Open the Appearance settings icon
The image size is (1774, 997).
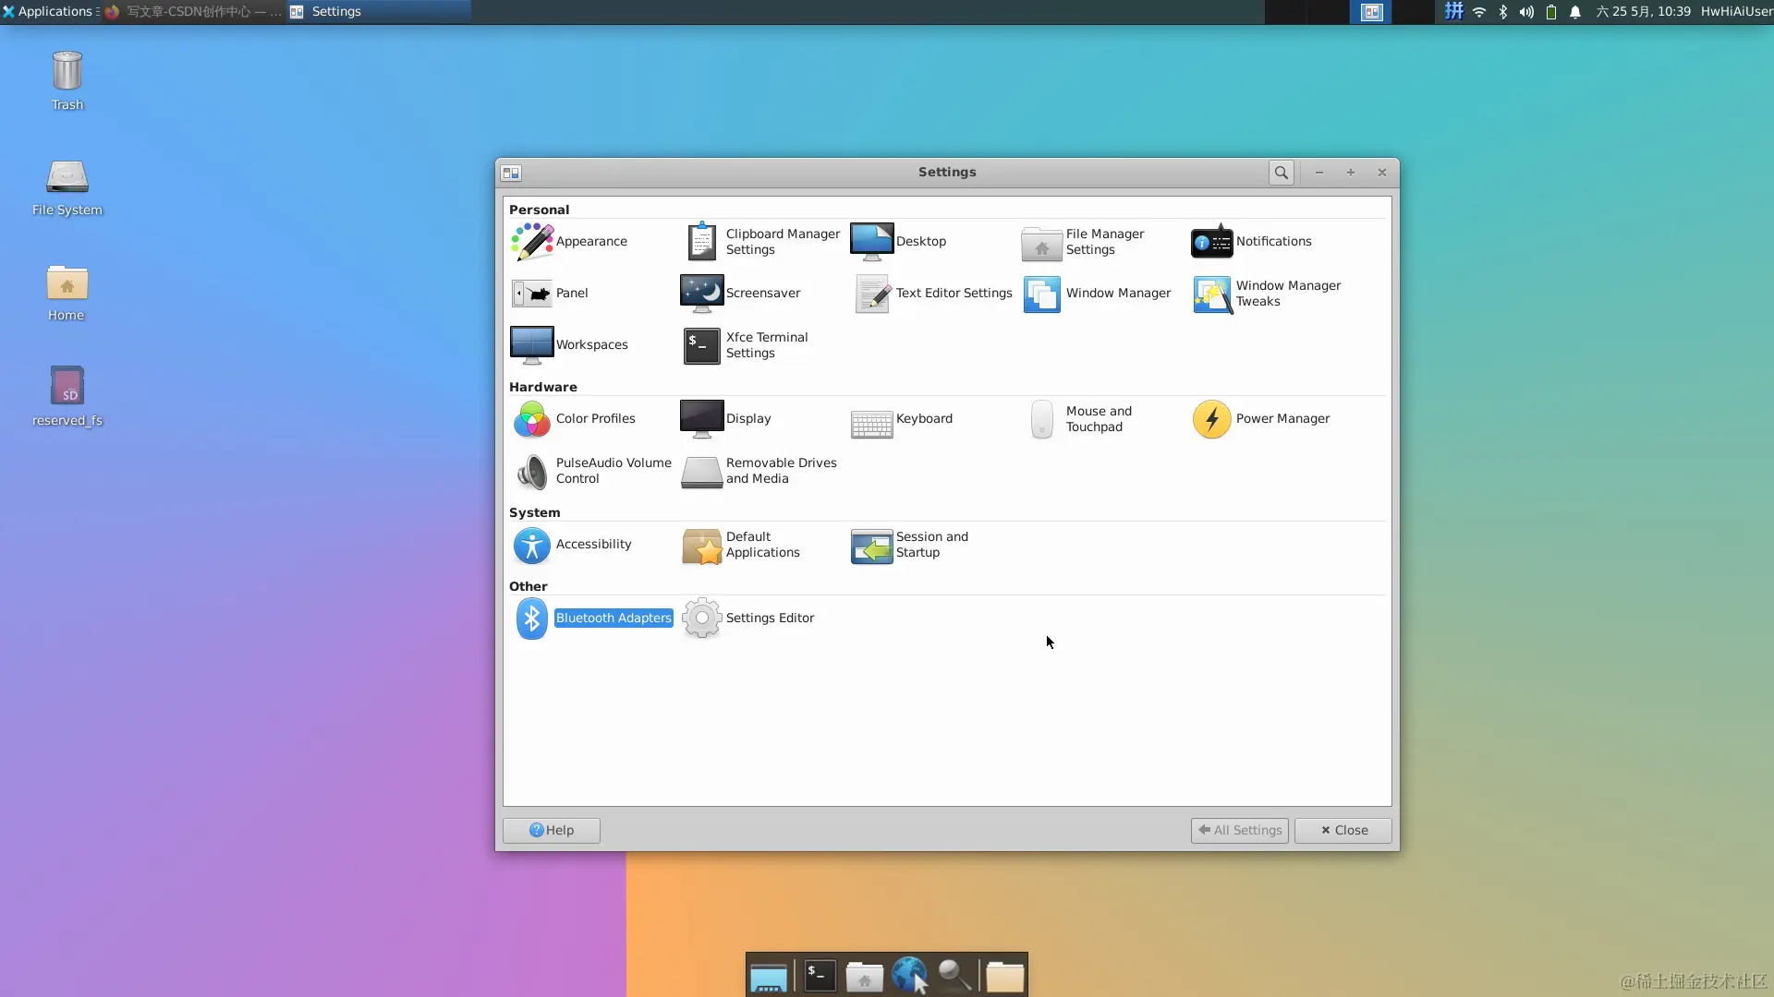pos(532,242)
